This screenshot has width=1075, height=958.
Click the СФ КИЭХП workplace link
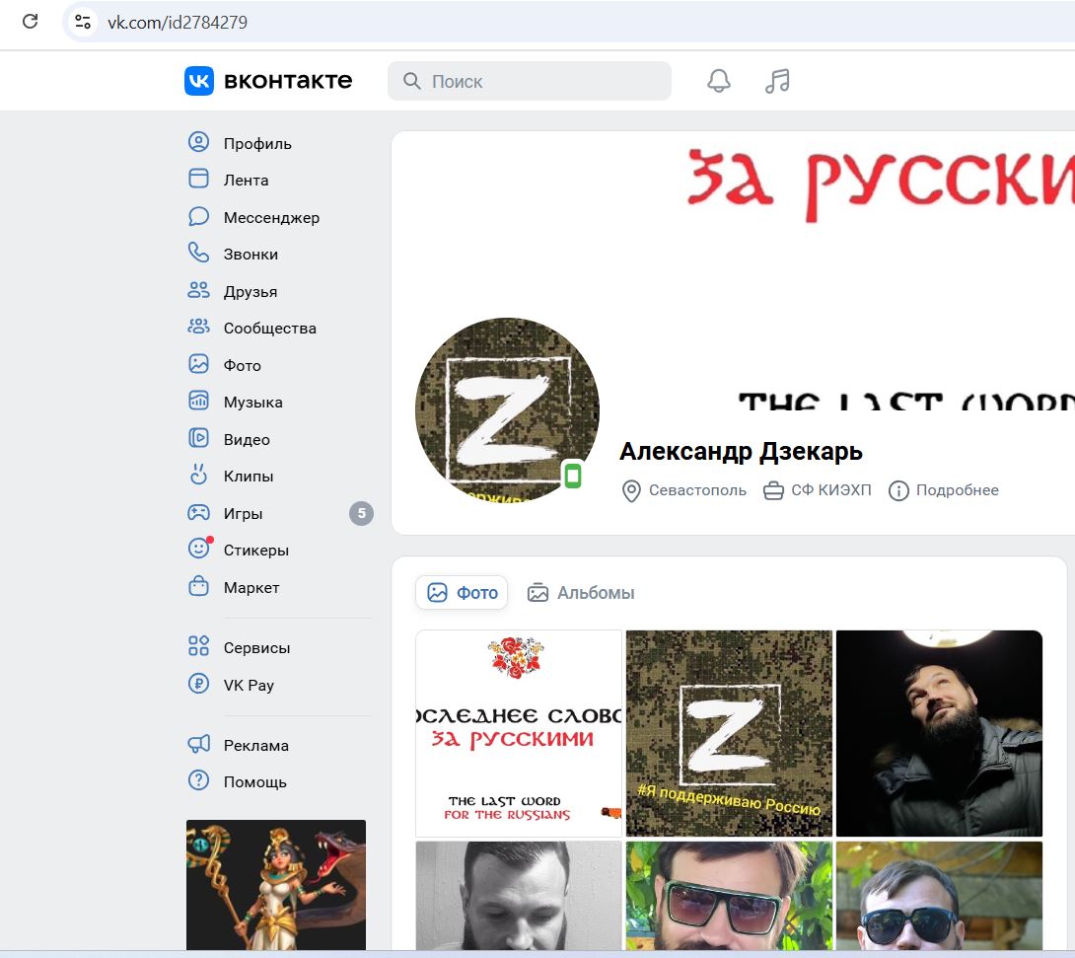pyautogui.click(x=831, y=490)
